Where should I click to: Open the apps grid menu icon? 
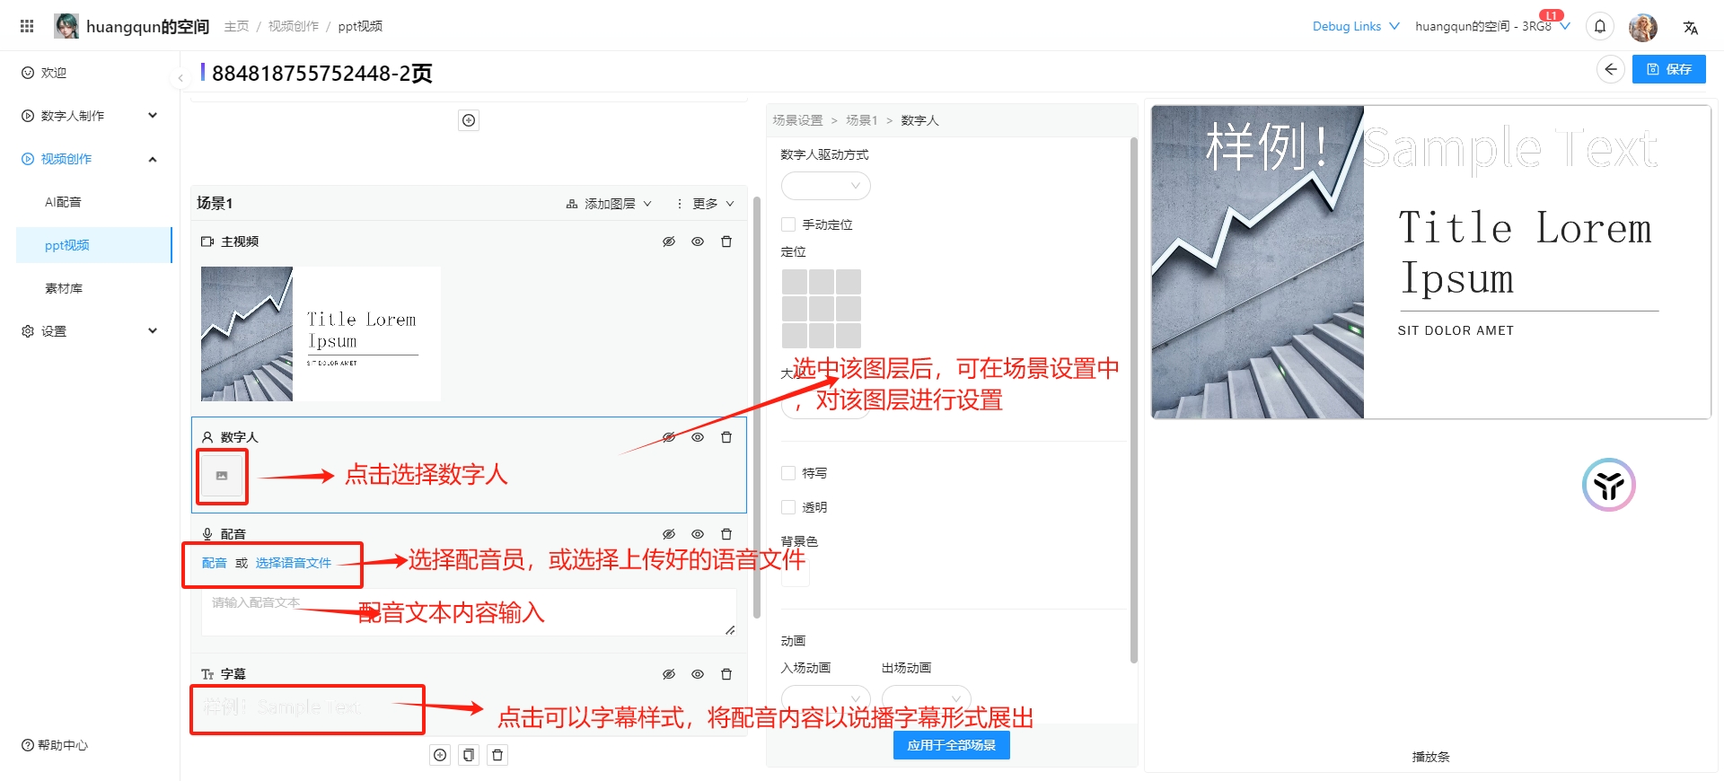27,26
